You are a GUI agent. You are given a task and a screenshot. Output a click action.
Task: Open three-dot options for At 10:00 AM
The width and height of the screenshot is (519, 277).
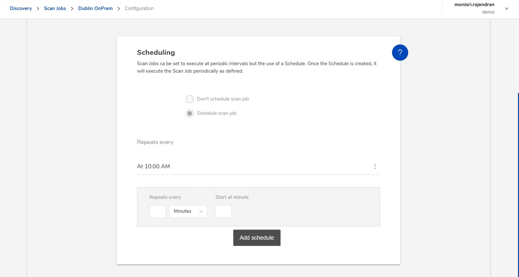pyautogui.click(x=375, y=166)
